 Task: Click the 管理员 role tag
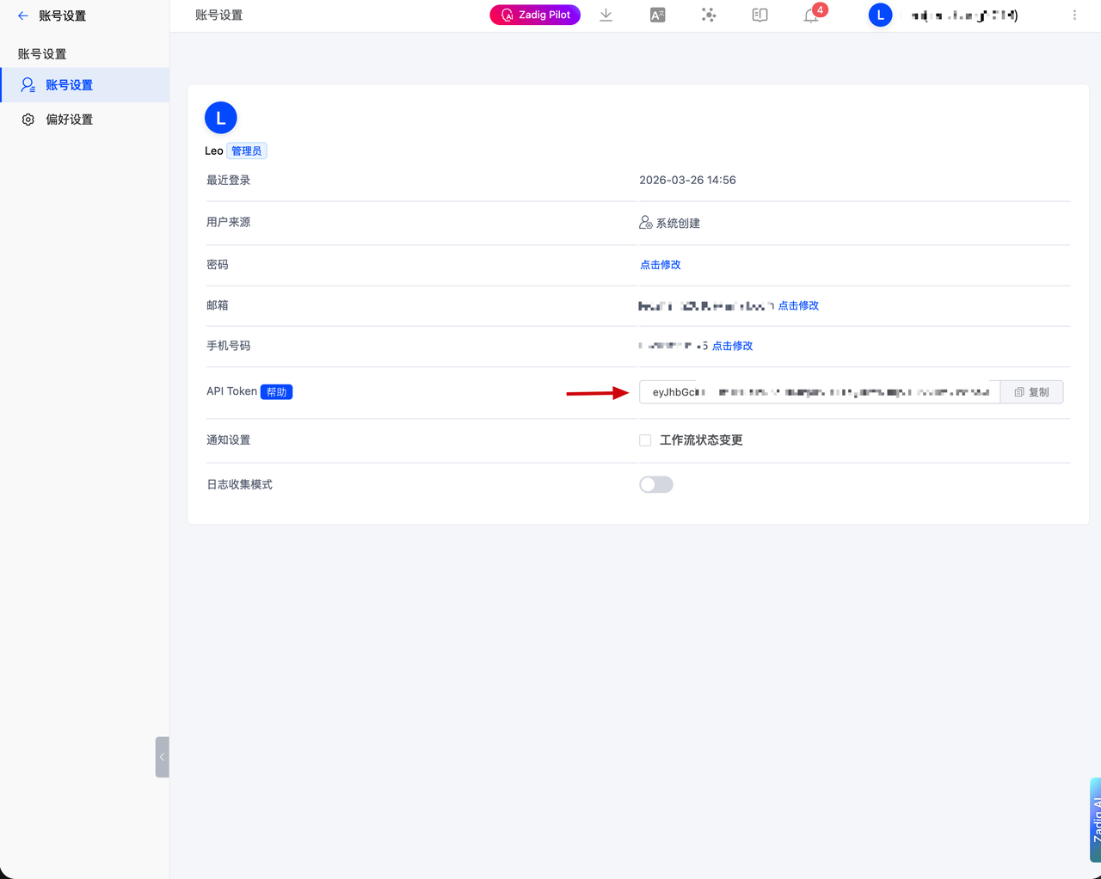pos(247,151)
